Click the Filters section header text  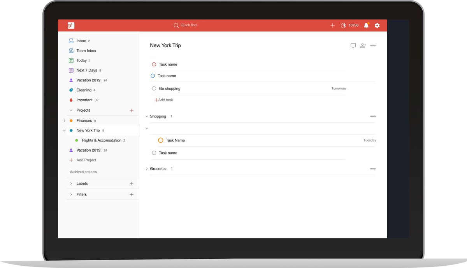(x=82, y=194)
